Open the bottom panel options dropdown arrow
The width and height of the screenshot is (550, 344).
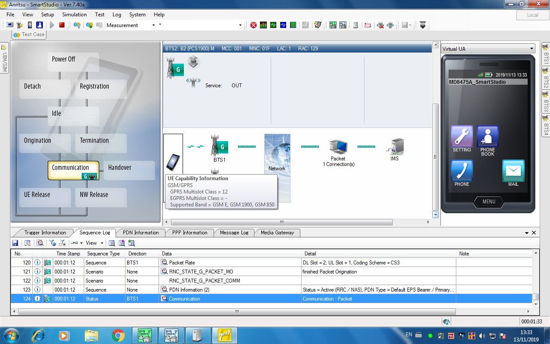point(527,233)
